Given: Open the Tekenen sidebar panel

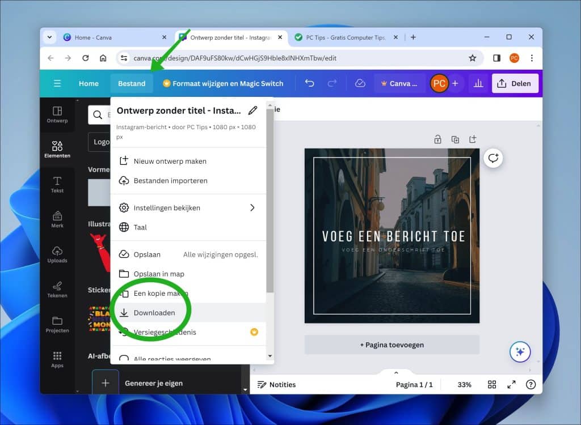Looking at the screenshot, I should [57, 290].
